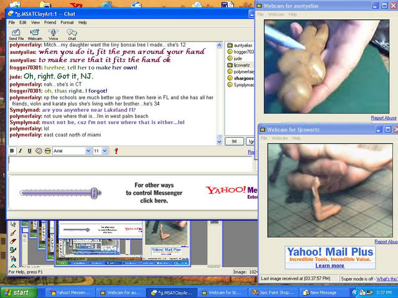Toggle bold text formatting
This screenshot has width=398, height=298.
(x=12, y=151)
